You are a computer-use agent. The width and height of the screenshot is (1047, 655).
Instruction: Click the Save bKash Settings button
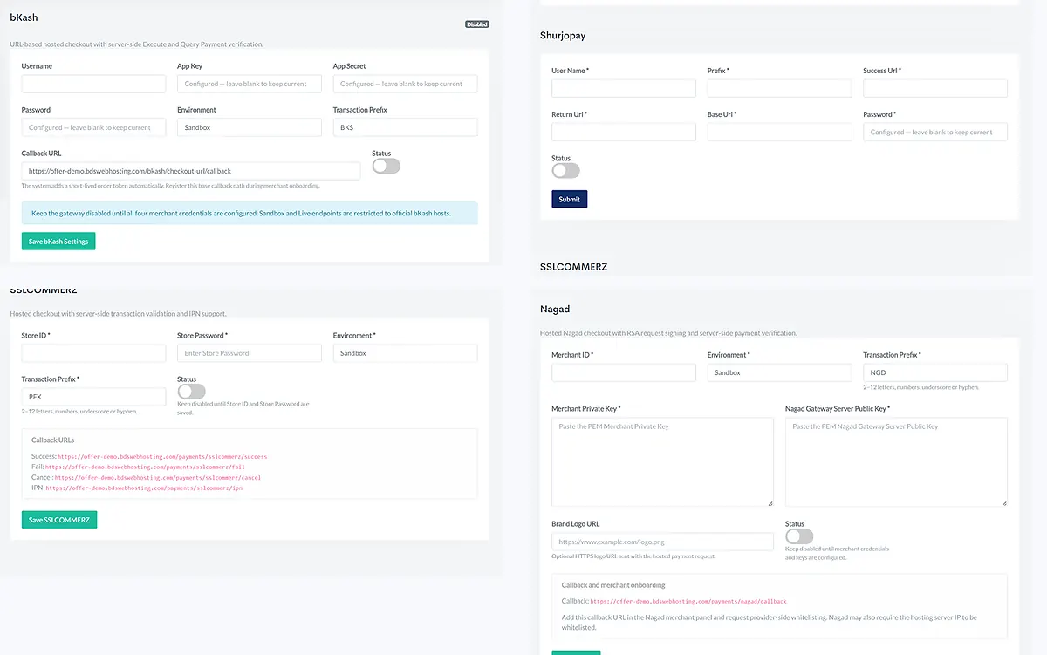(58, 241)
